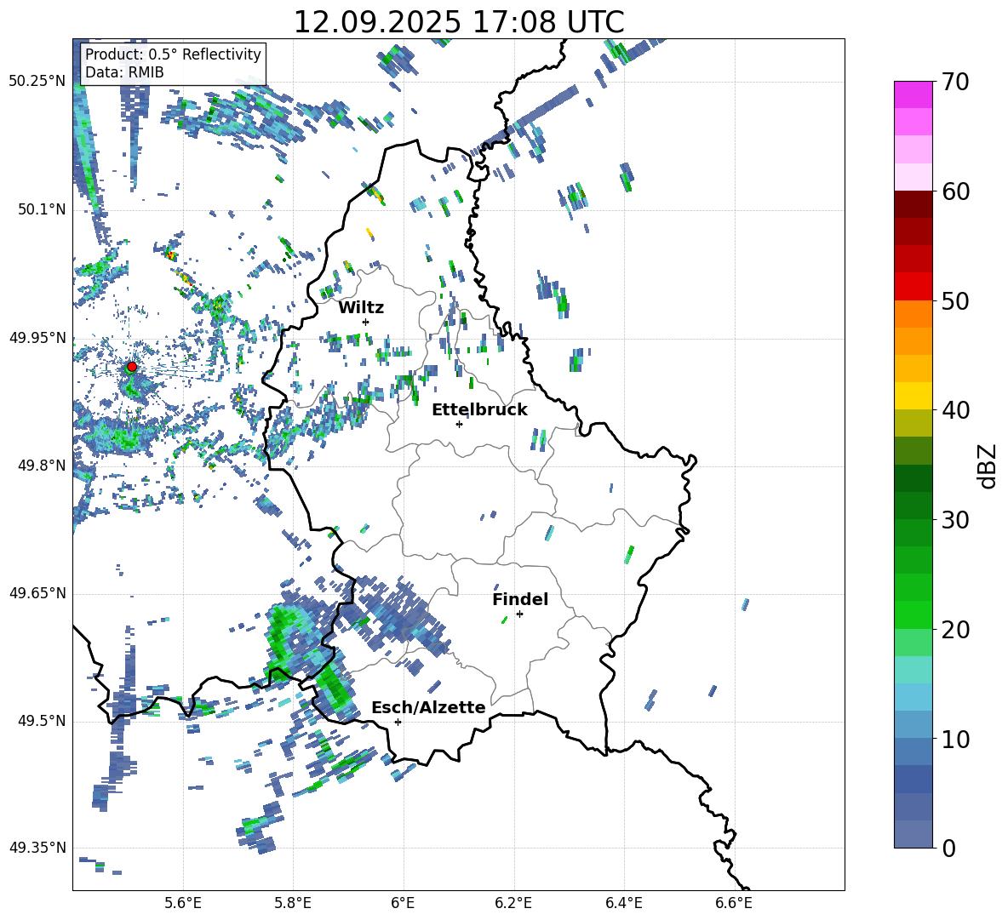
Task: Click the 6.6°E longitude label
Action: (x=734, y=904)
